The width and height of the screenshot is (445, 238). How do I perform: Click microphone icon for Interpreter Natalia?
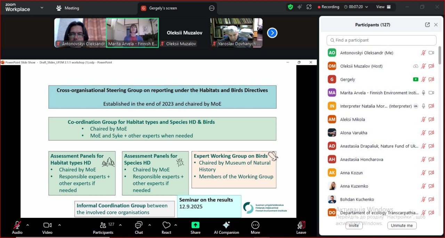click(423, 106)
